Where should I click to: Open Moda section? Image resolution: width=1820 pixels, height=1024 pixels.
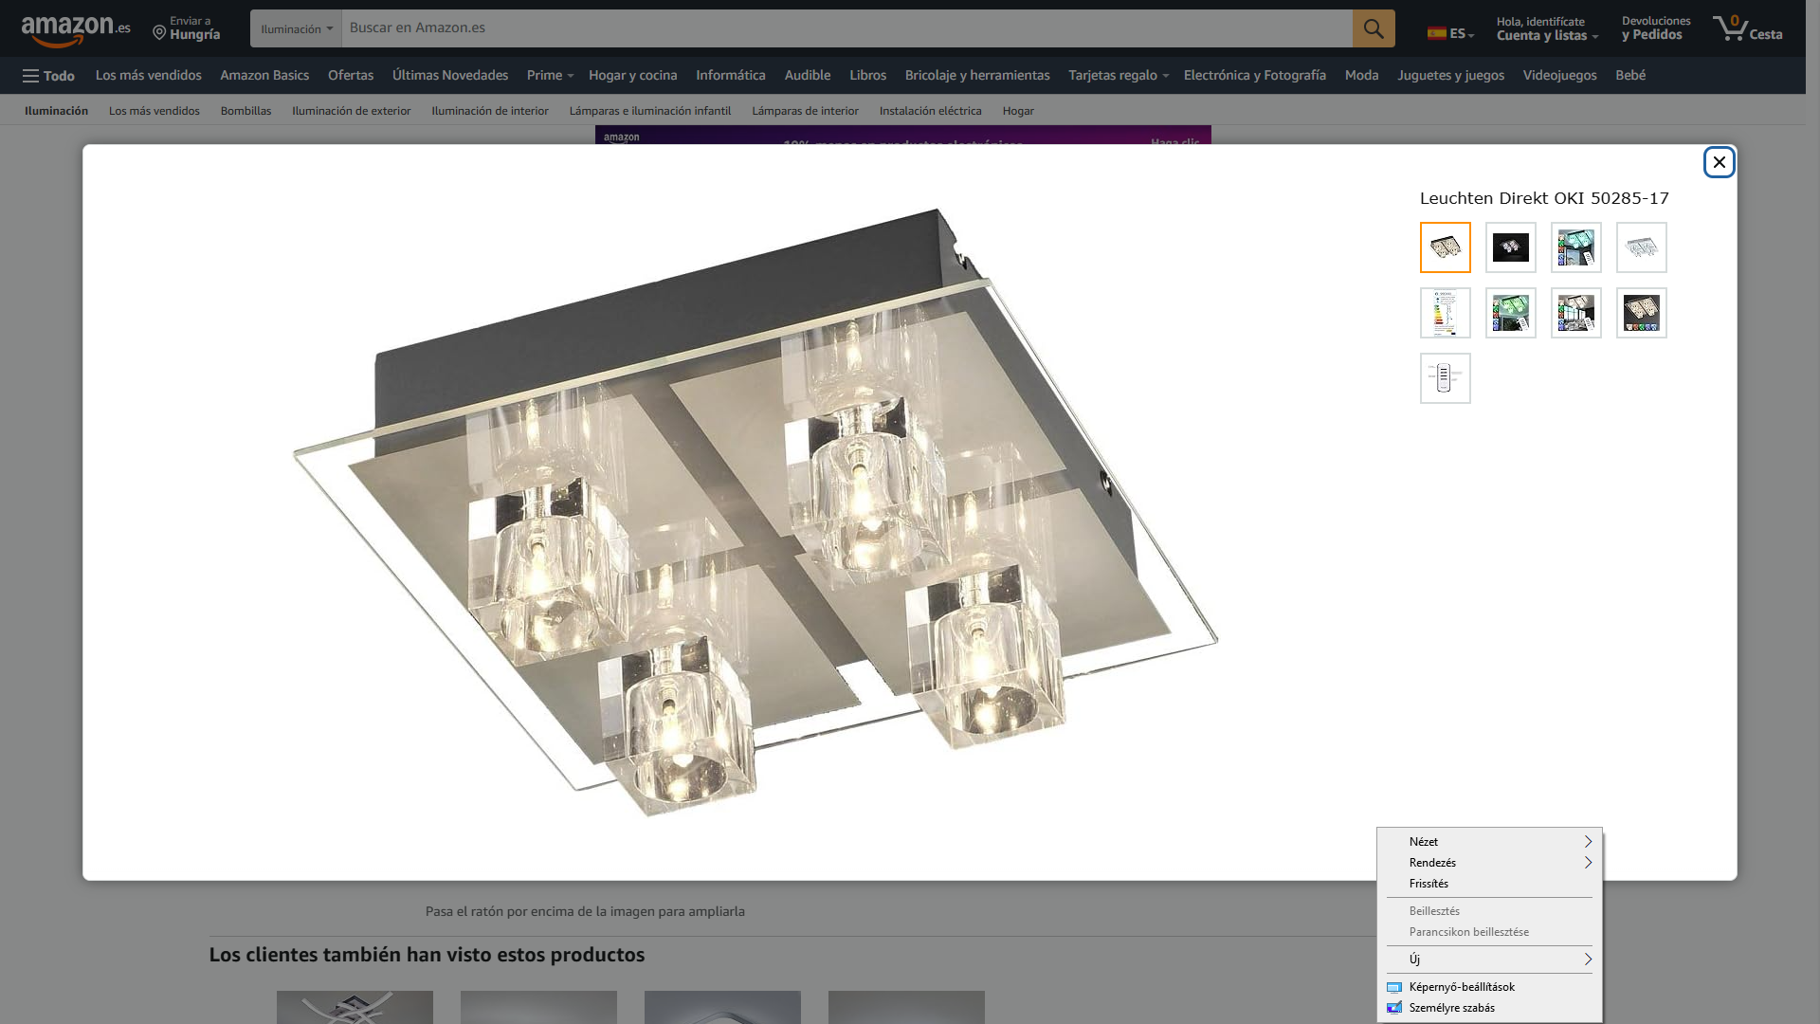[1361, 75]
